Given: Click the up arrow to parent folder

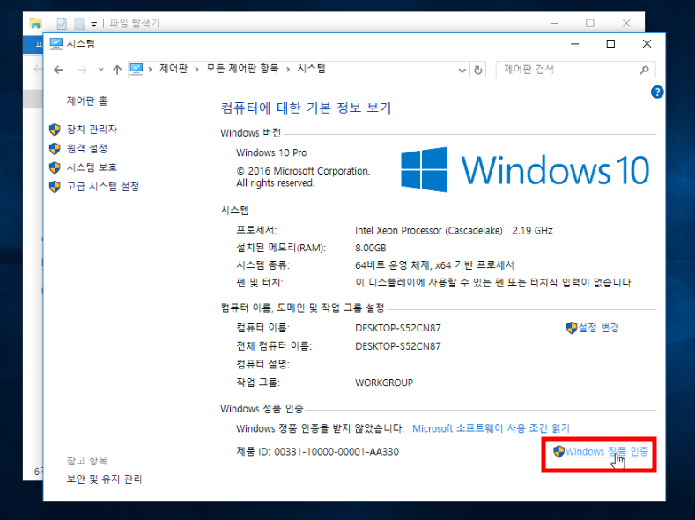Looking at the screenshot, I should (117, 70).
